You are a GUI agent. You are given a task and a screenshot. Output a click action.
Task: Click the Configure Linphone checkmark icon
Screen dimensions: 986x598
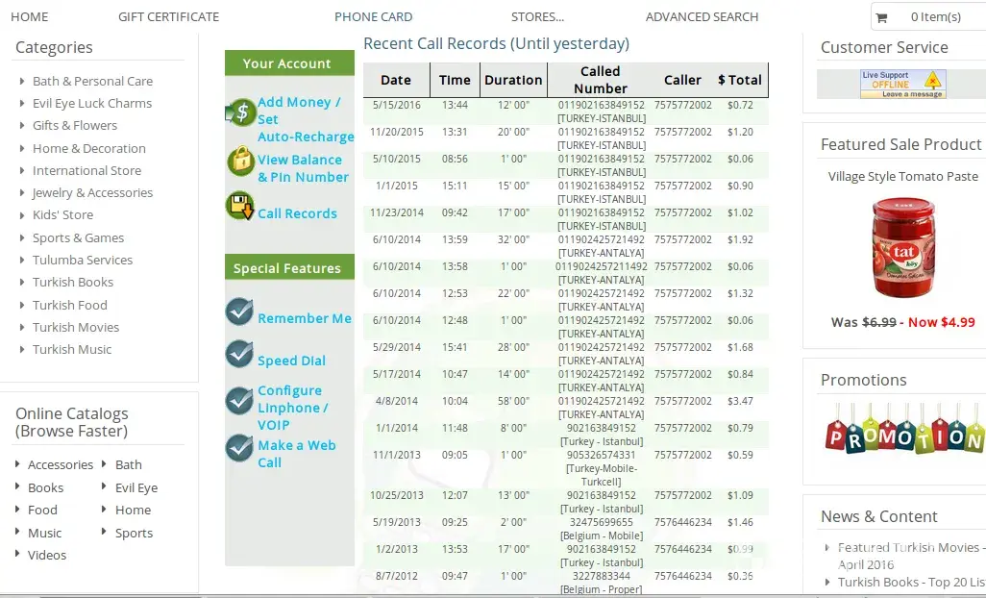(239, 400)
